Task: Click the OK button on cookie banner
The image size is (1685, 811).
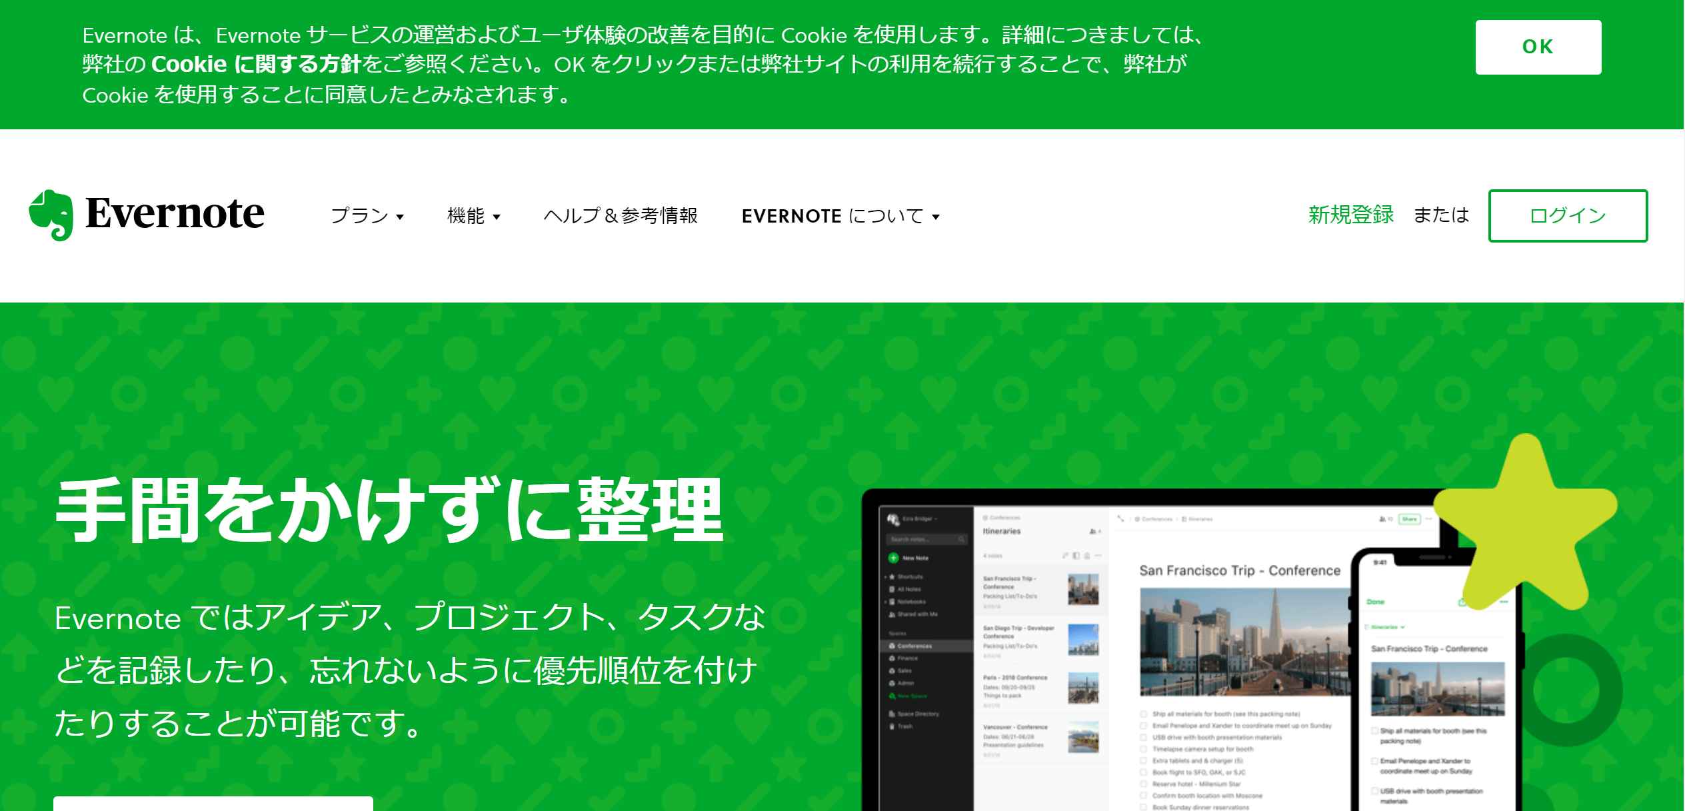Action: [x=1538, y=47]
